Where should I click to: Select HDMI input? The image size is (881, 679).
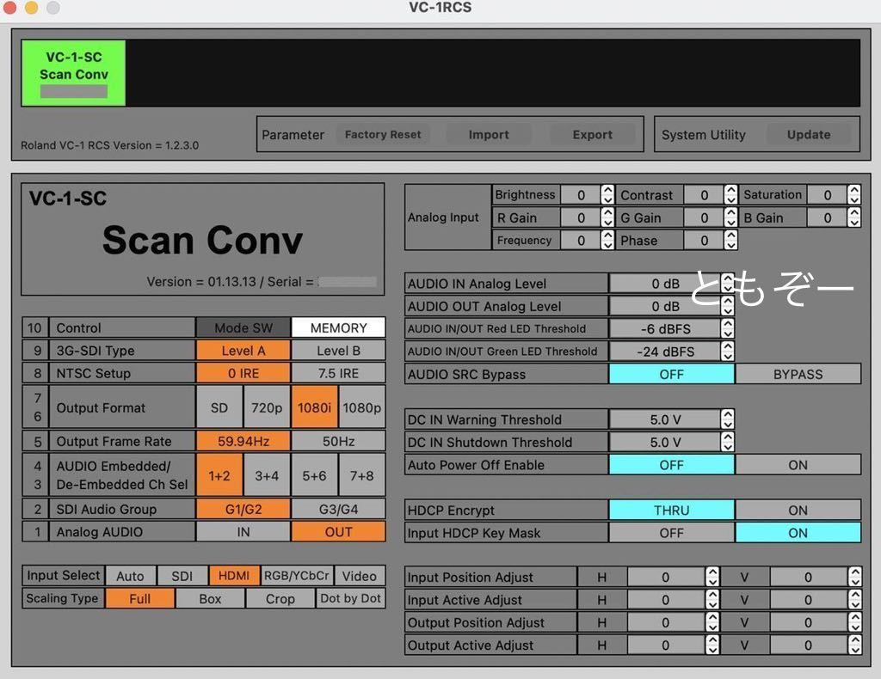click(x=234, y=576)
